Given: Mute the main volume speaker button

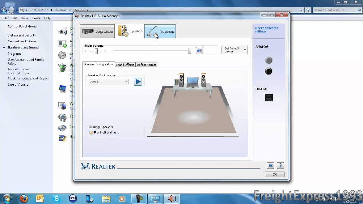Looking at the screenshot, I should (199, 51).
